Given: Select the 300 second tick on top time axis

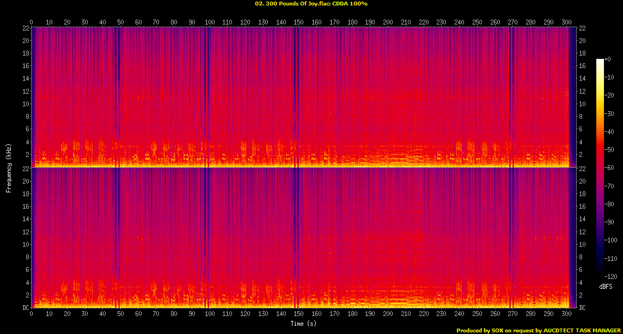Looking at the screenshot, I should tap(565, 22).
